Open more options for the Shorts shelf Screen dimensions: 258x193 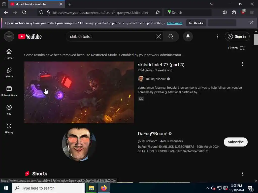click(243, 174)
